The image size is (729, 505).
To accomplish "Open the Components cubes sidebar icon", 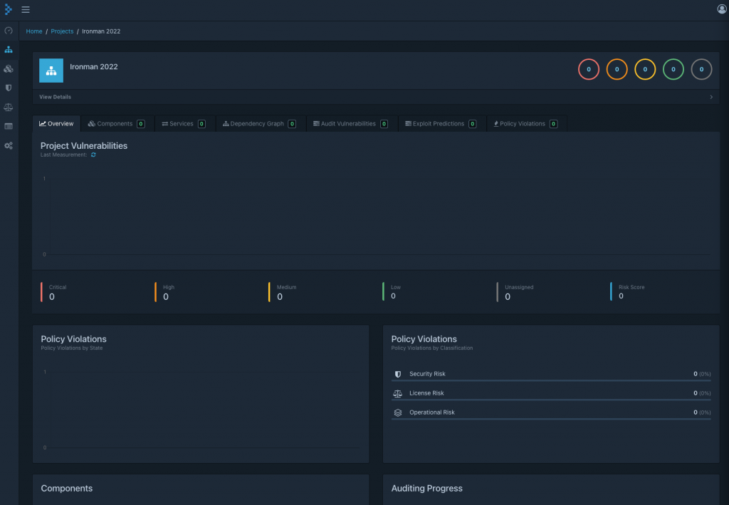I will coord(9,69).
